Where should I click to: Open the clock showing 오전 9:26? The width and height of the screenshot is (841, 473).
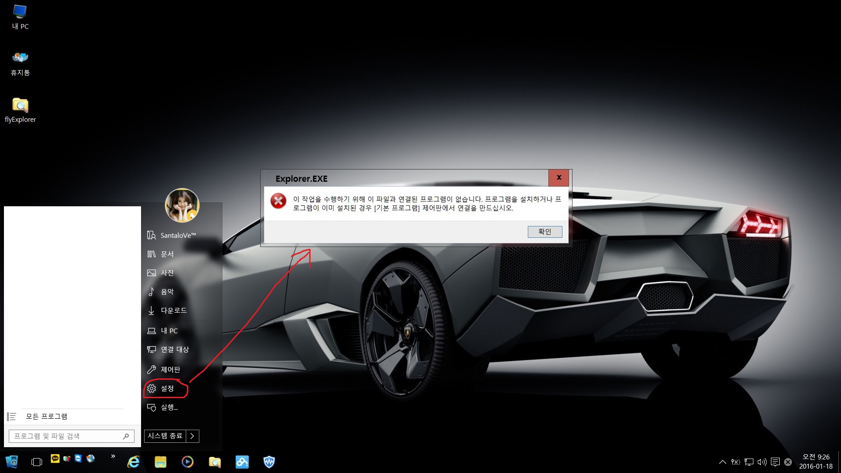816,462
